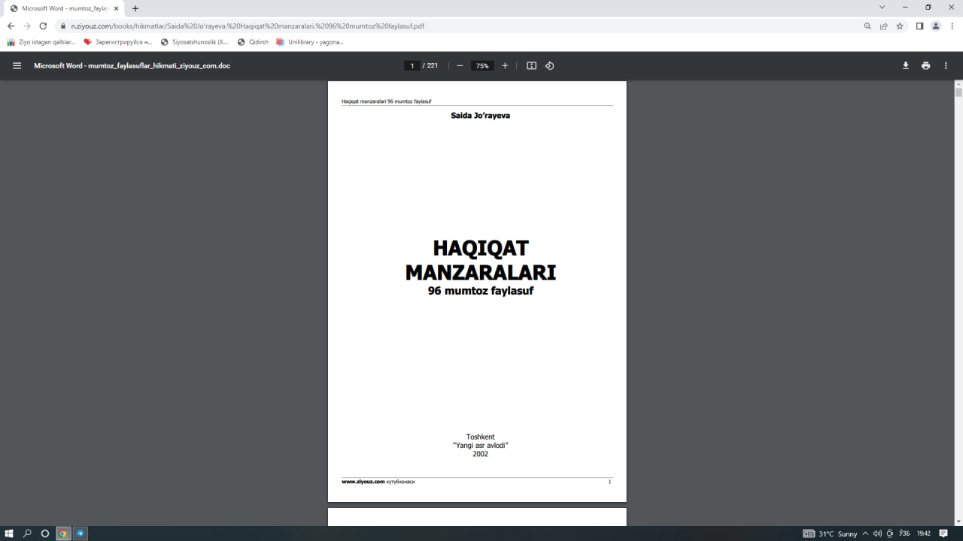Open Telegram from the taskbar
Viewport: 963px width, 541px height.
click(81, 533)
